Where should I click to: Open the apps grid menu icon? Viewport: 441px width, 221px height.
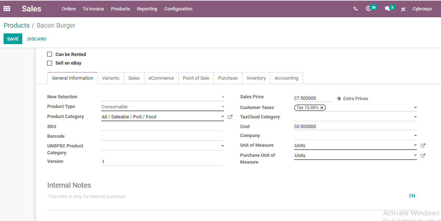tap(7, 9)
